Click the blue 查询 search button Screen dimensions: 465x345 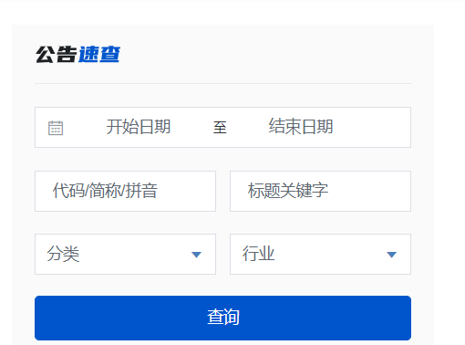(222, 318)
